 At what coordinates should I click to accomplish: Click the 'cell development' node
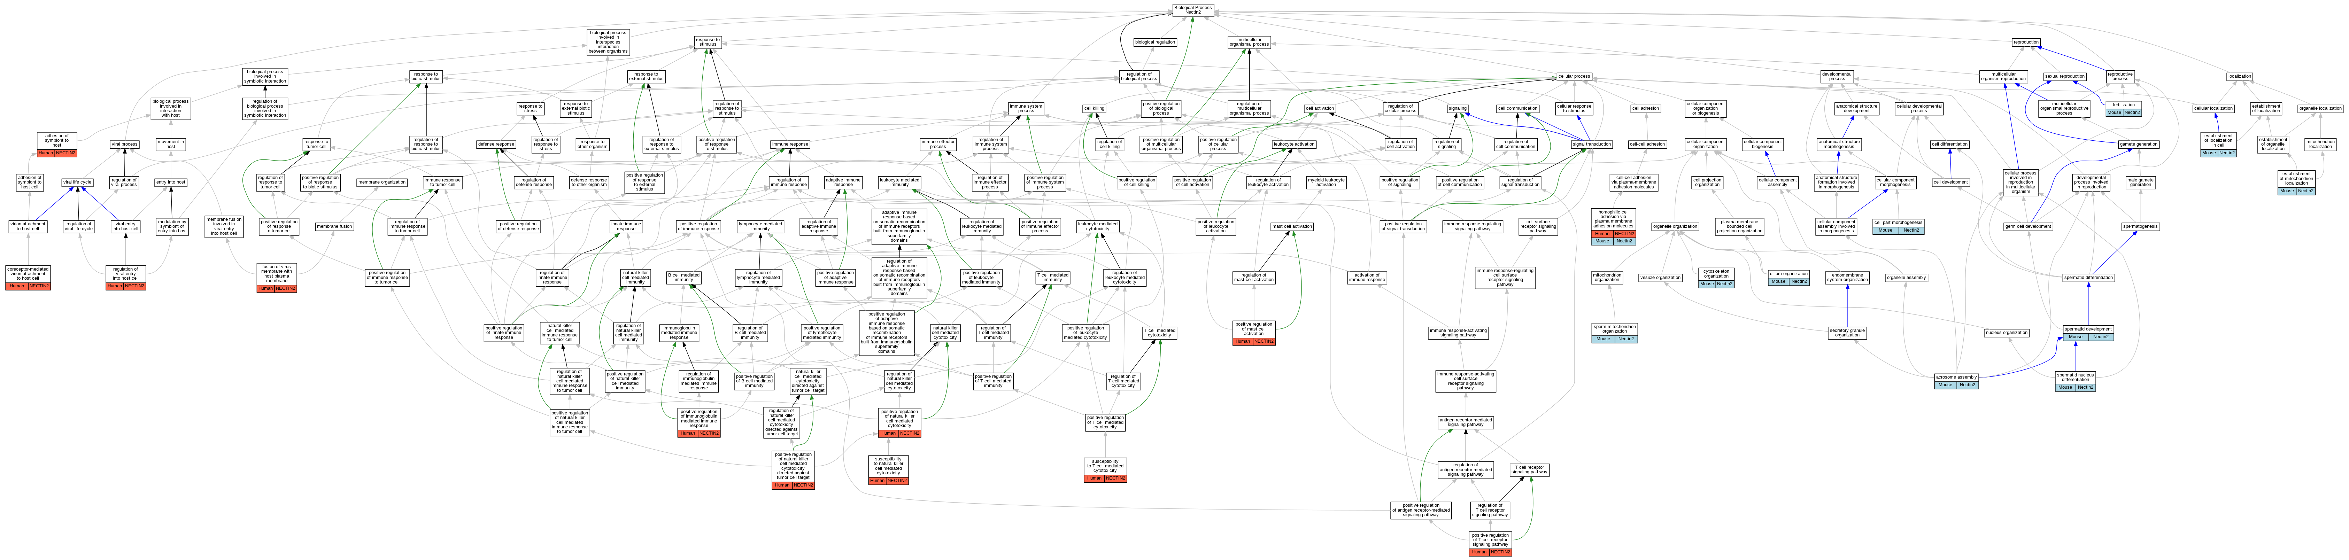tap(1950, 182)
